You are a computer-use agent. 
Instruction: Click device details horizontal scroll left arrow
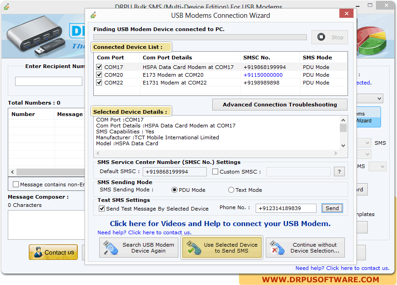point(98,153)
